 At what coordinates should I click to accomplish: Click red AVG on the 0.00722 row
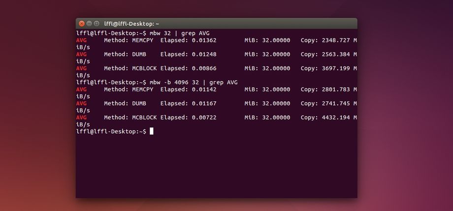click(81, 118)
